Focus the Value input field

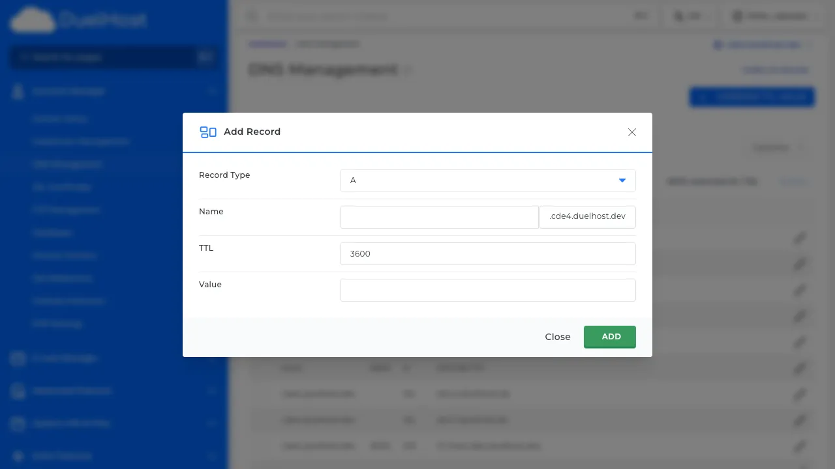[487, 291]
